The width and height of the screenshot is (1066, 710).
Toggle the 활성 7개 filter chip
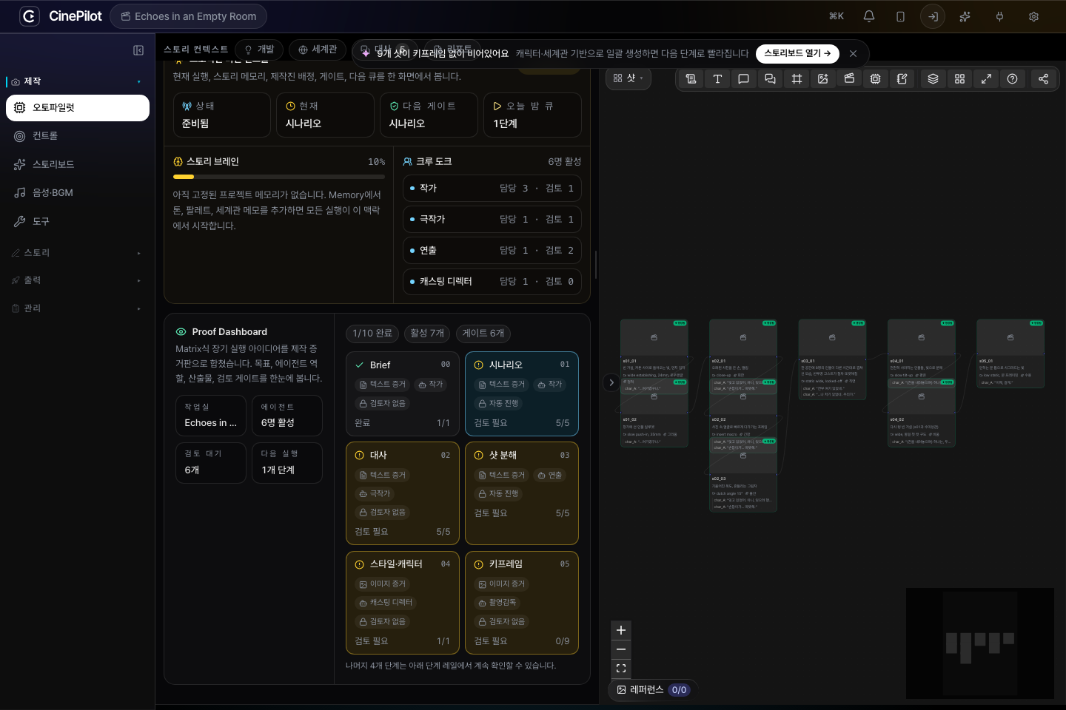427,334
